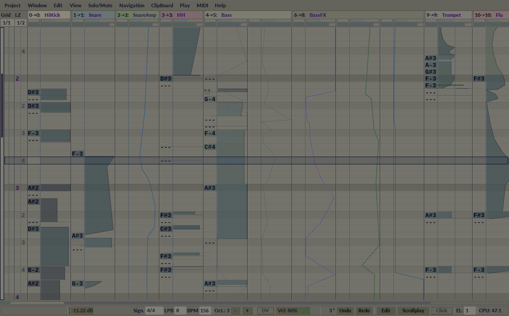Decrease octave with the minus button
The image size is (509, 316).
pos(235,311)
